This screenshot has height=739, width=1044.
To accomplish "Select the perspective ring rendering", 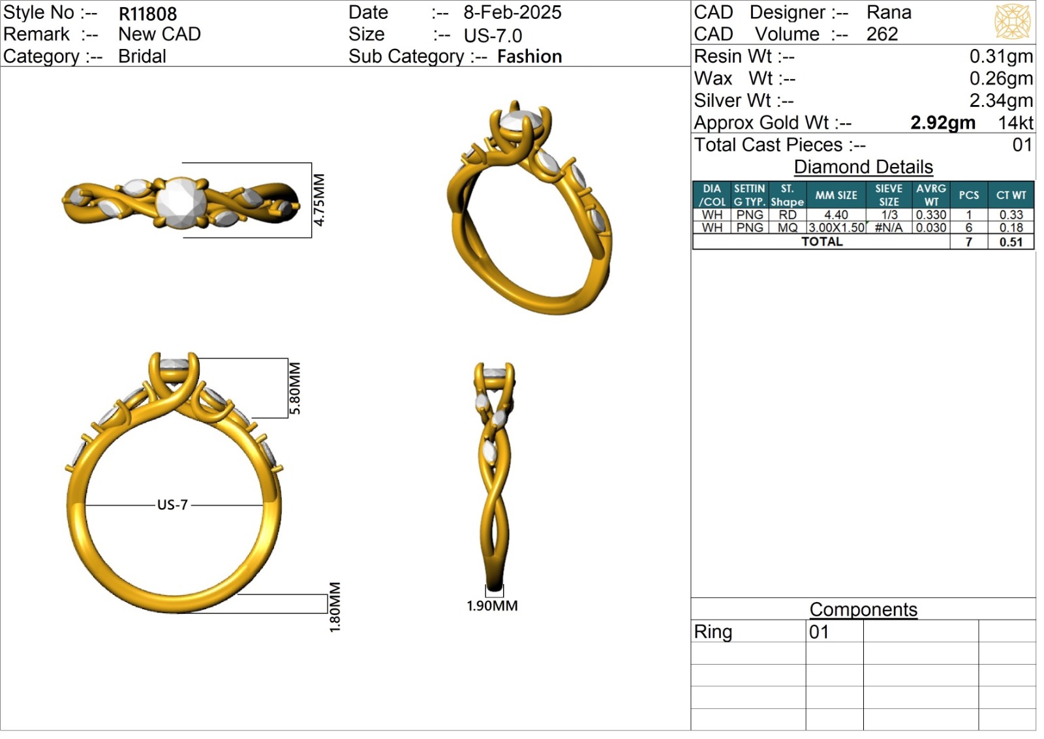I will 529,209.
